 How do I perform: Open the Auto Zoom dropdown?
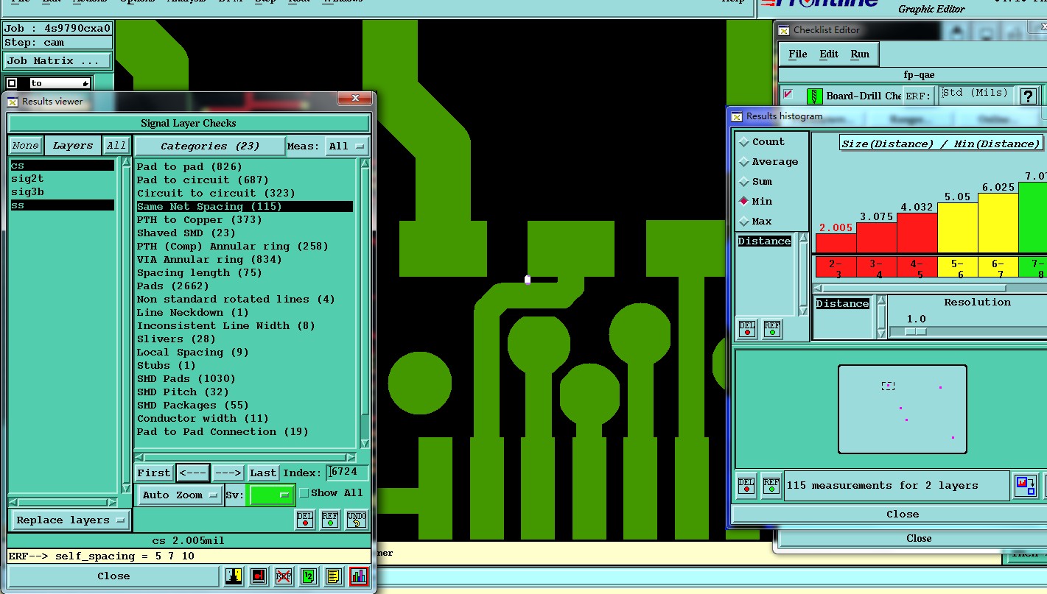(x=181, y=495)
